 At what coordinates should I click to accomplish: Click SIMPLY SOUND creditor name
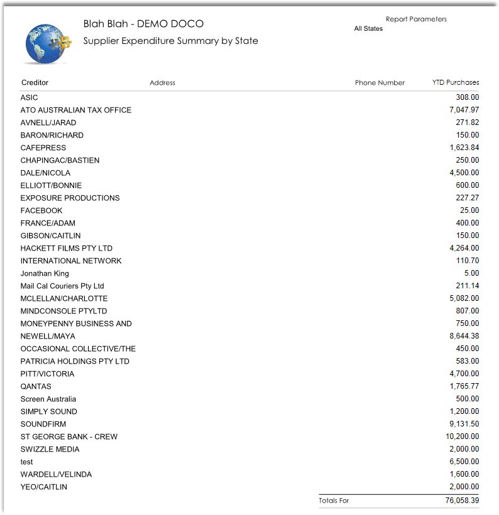tap(48, 411)
